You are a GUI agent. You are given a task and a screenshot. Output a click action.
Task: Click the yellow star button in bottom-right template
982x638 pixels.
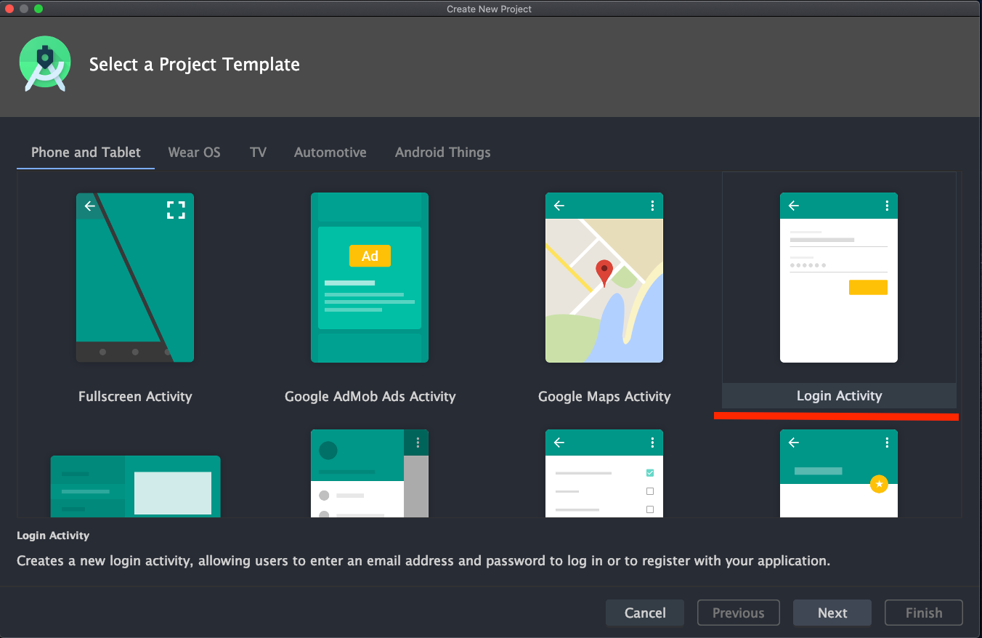pos(880,483)
